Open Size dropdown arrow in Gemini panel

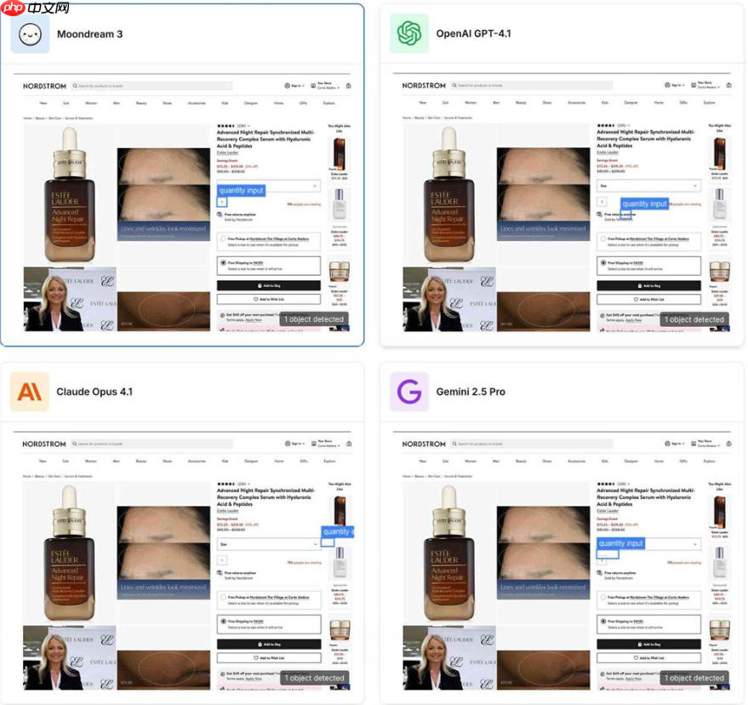tap(695, 544)
